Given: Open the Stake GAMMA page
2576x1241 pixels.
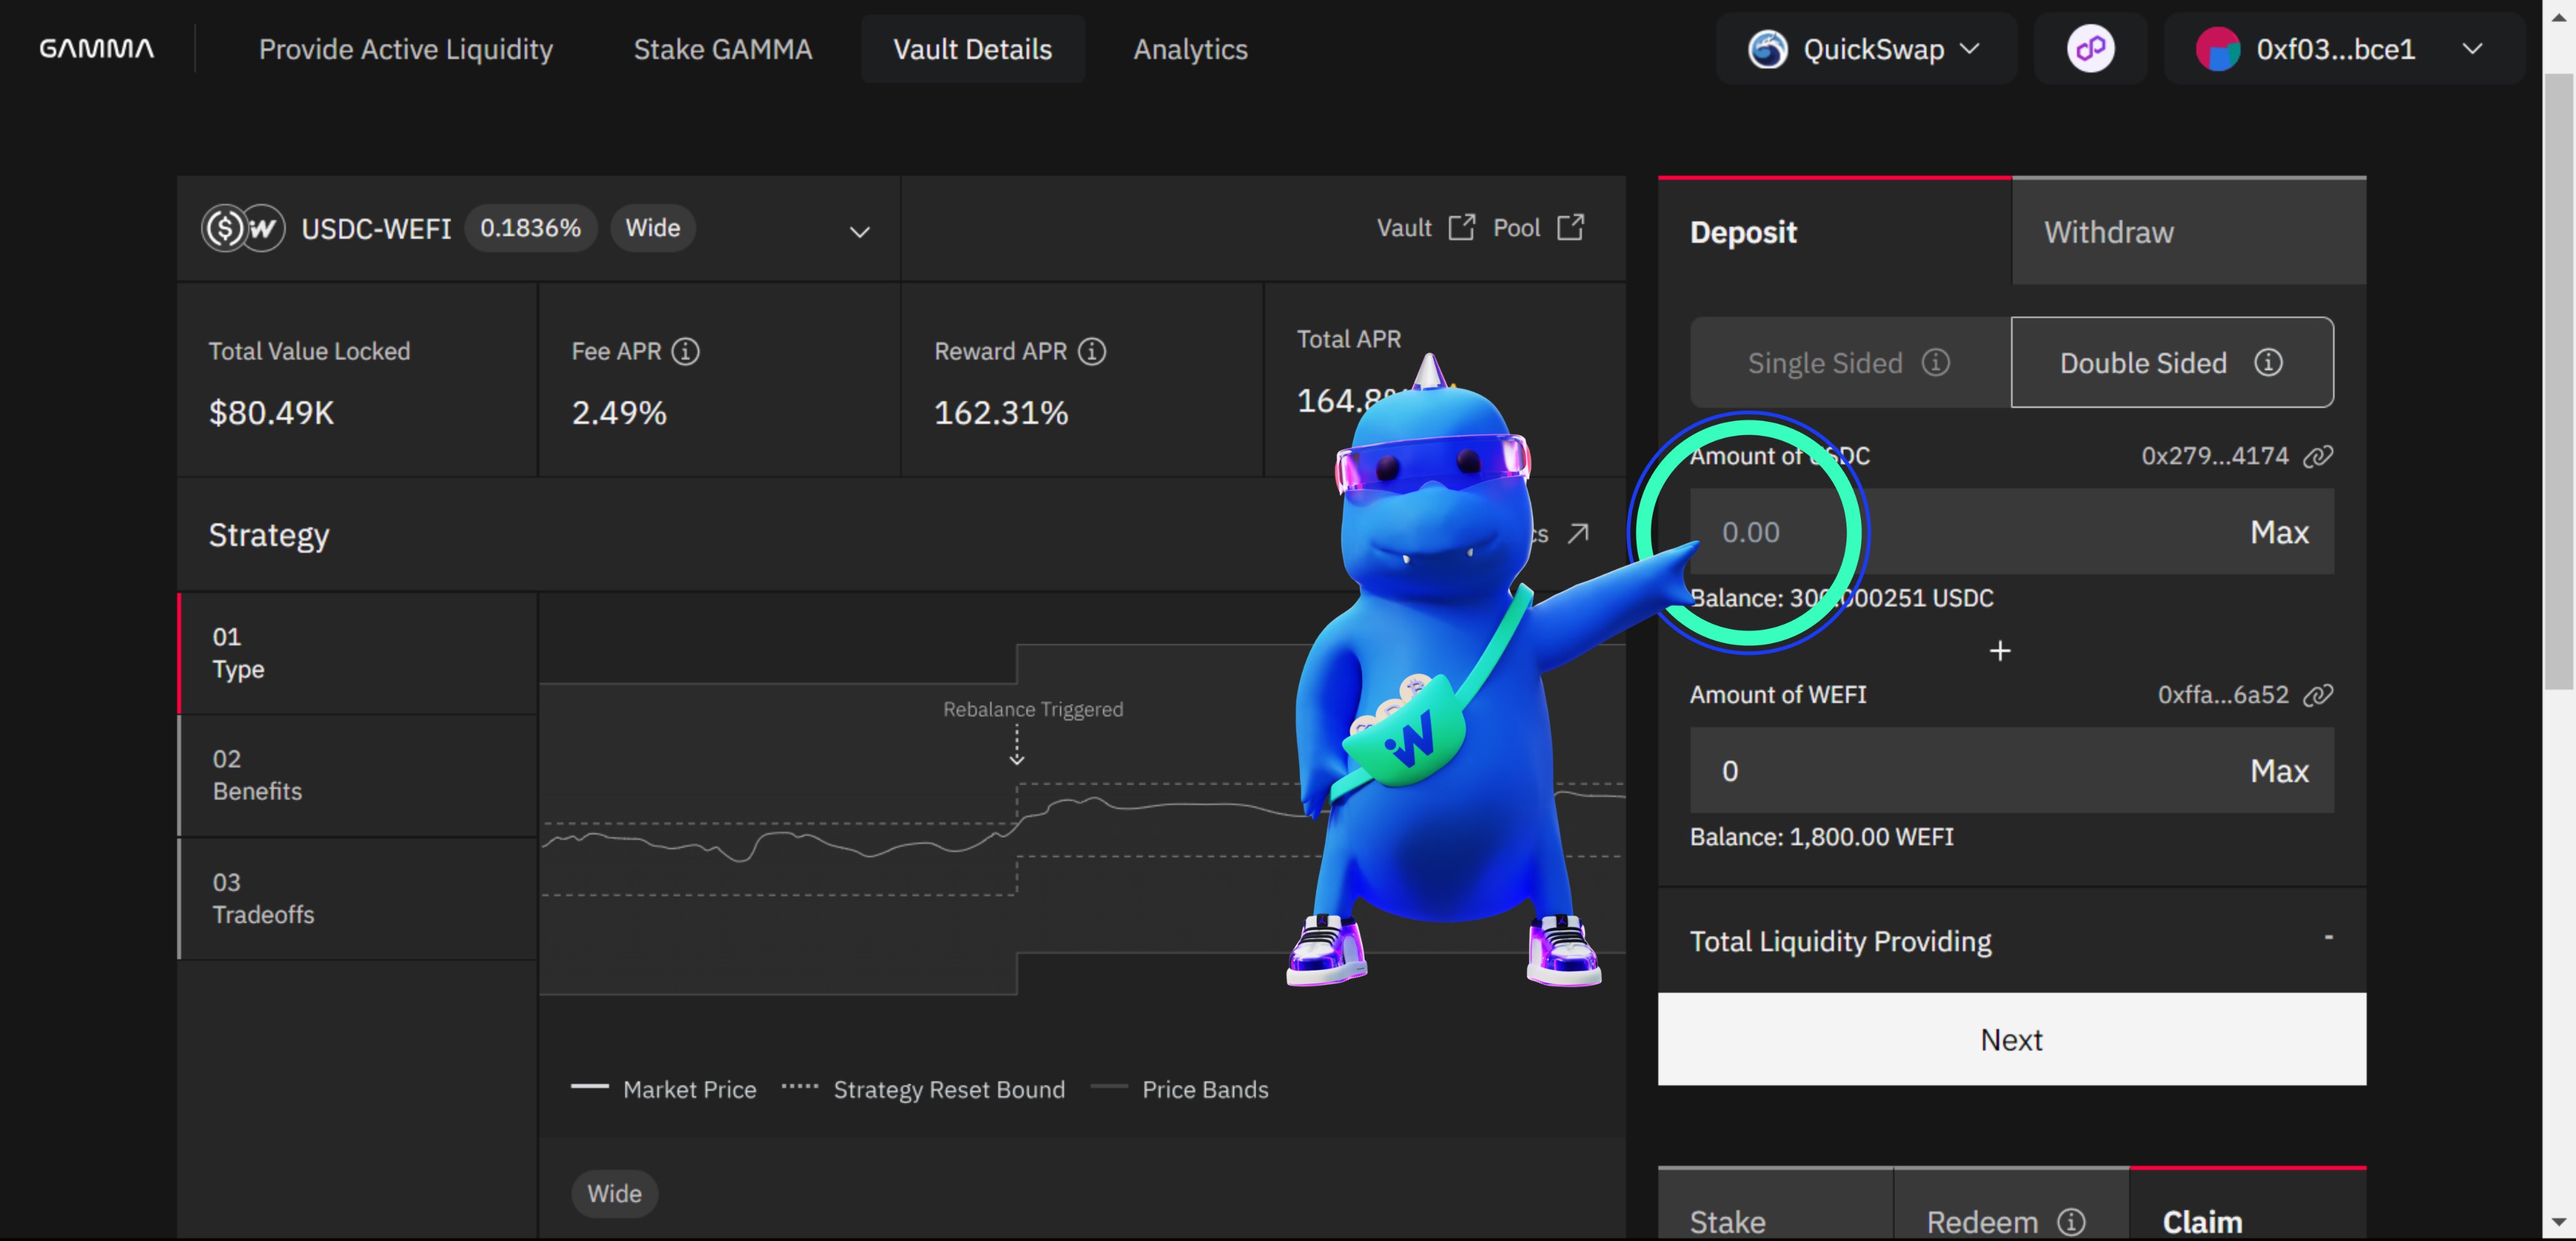Looking at the screenshot, I should tap(722, 49).
